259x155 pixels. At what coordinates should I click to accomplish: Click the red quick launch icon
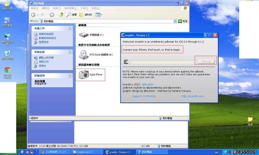32,152
